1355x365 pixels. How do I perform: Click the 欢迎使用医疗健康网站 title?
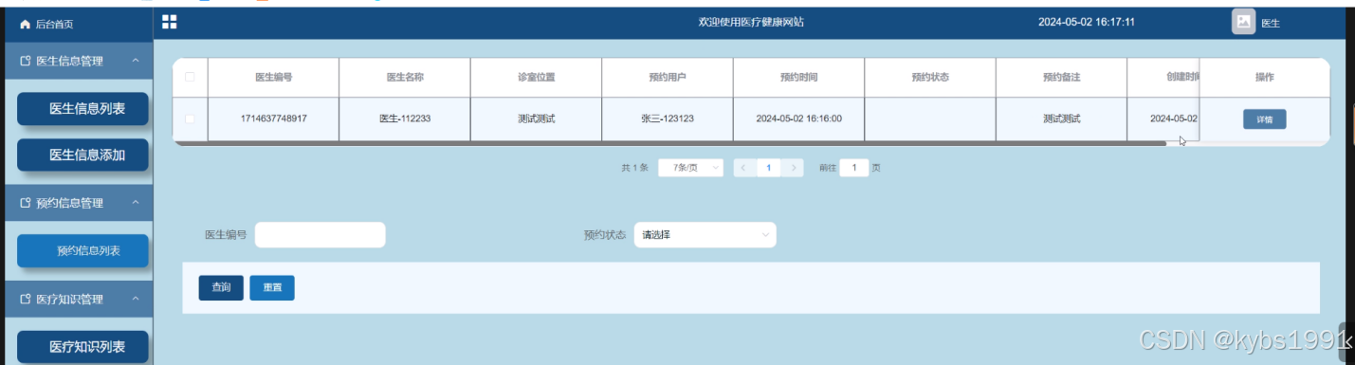point(751,22)
